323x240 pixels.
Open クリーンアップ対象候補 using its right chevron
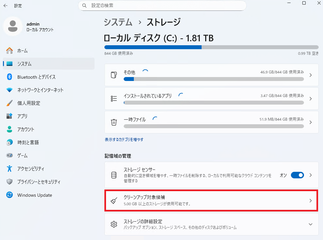pyautogui.click(x=311, y=201)
